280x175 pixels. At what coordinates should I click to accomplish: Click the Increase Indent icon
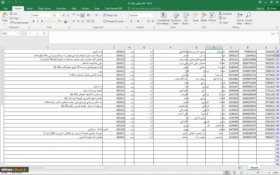point(93,21)
